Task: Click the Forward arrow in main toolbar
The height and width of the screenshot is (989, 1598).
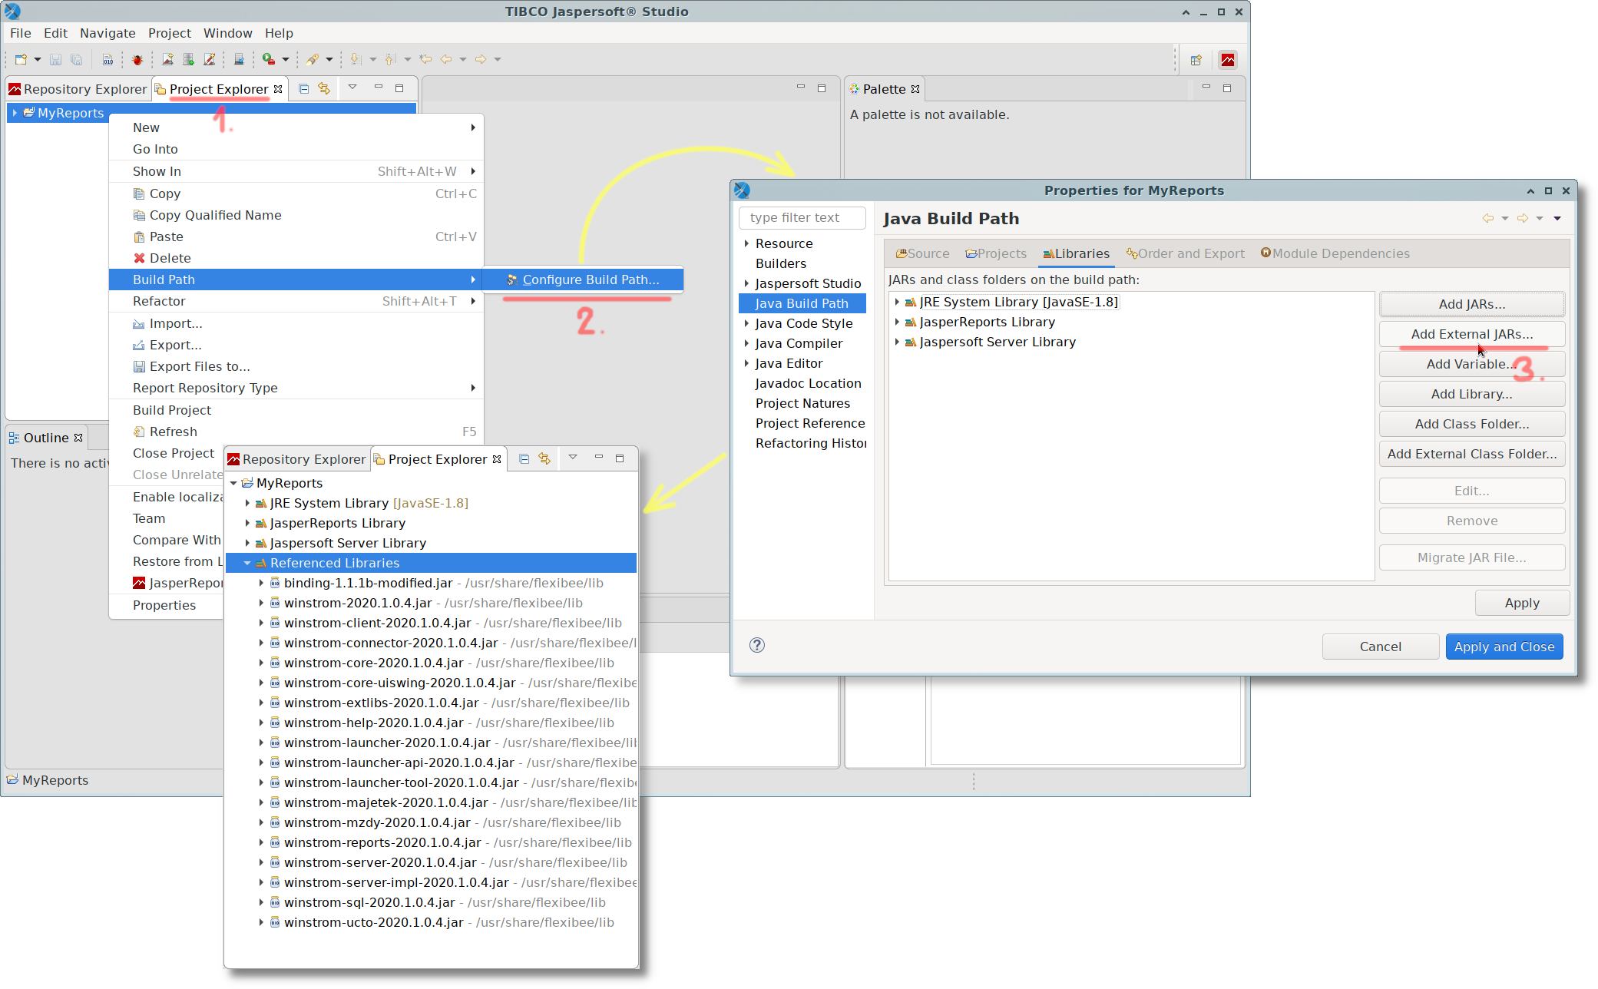Action: click(x=481, y=59)
